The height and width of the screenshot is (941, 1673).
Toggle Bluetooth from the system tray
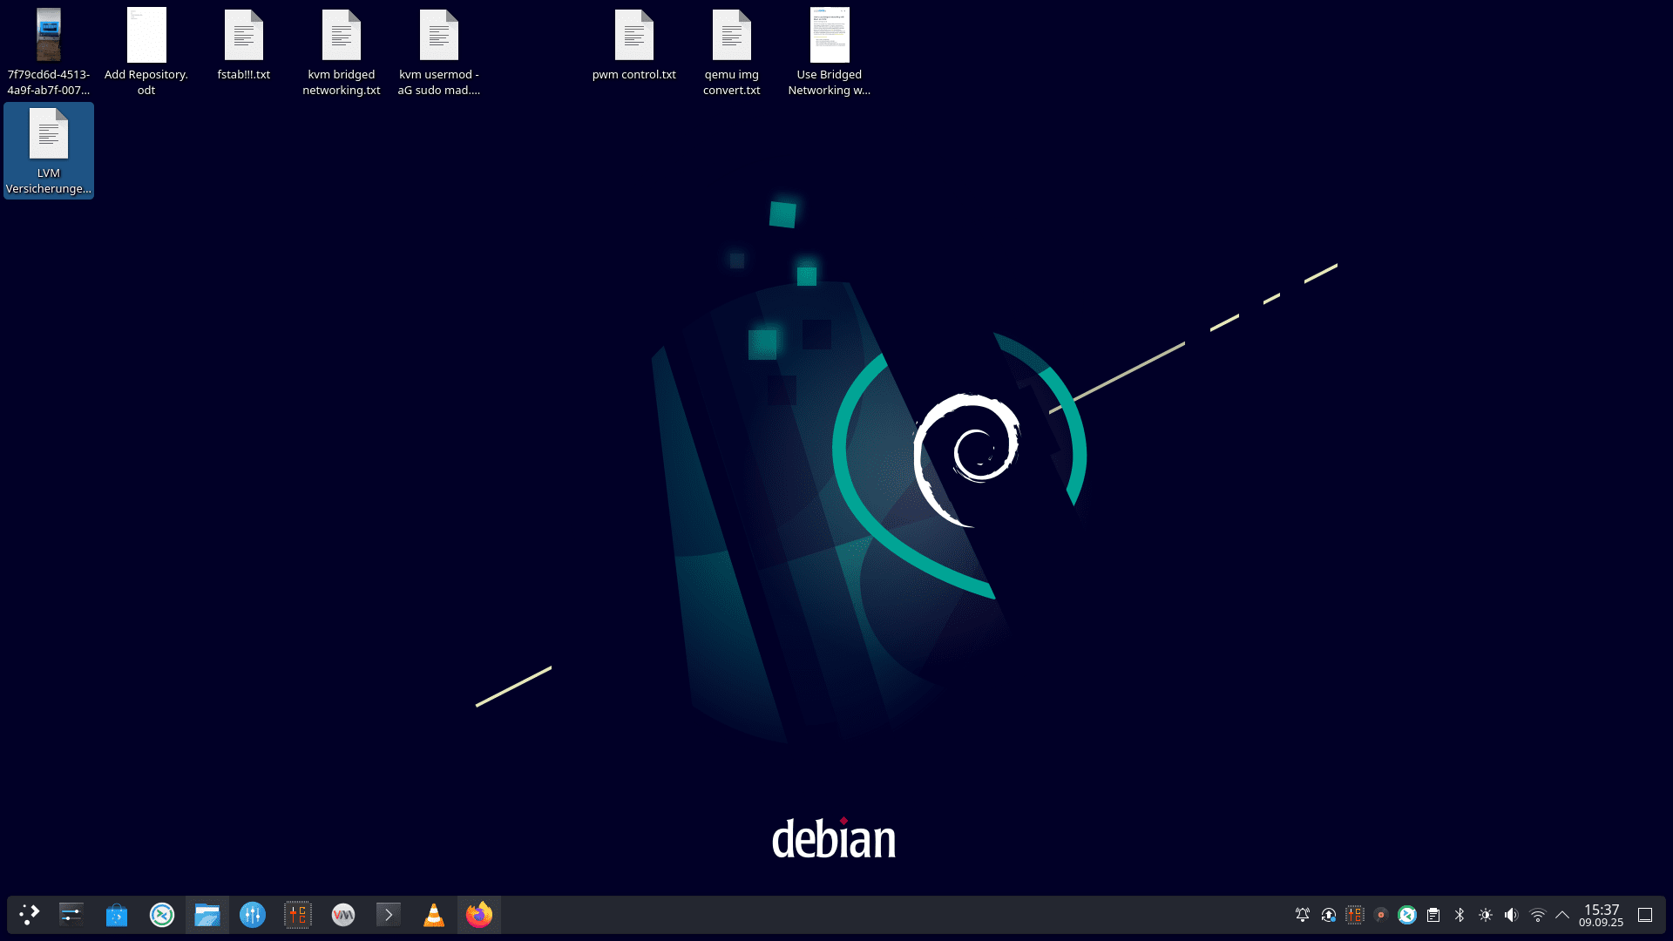click(x=1460, y=915)
